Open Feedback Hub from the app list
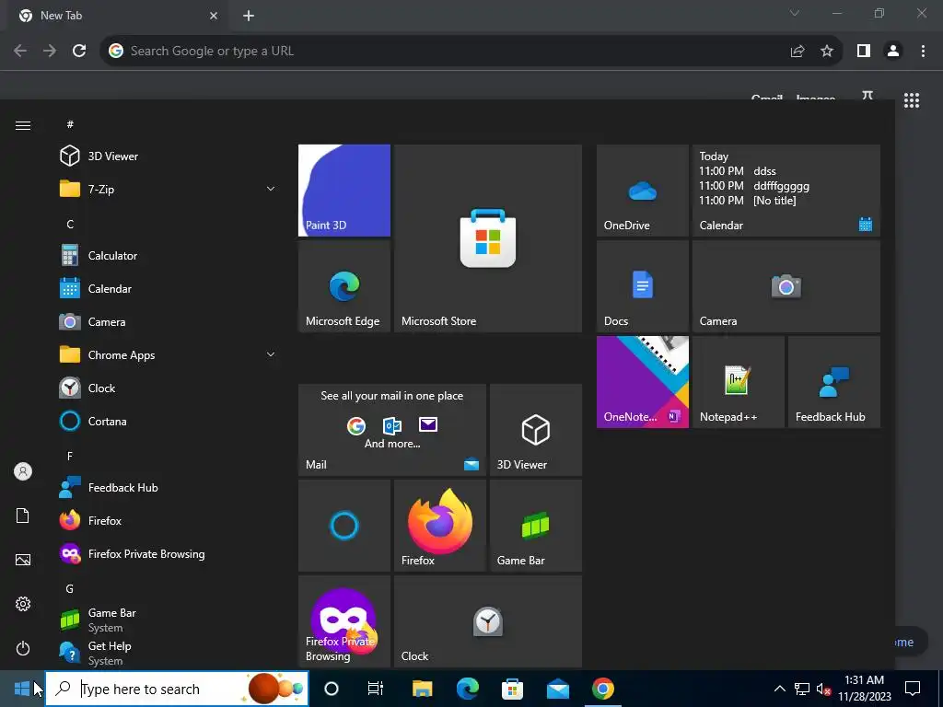The height and width of the screenshot is (707, 943). coord(169,488)
